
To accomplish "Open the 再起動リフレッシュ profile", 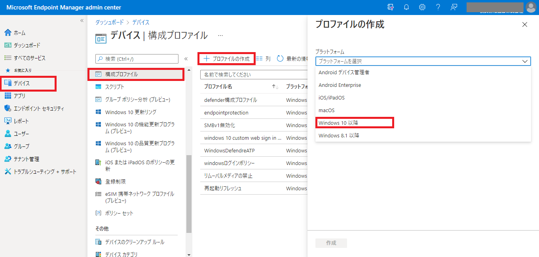I will [223, 188].
